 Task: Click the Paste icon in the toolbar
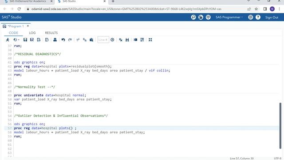tap(91, 40)
